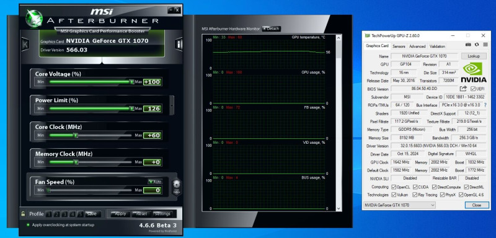Select profile slot 5
This screenshot has height=238, width=496.
coord(81,214)
